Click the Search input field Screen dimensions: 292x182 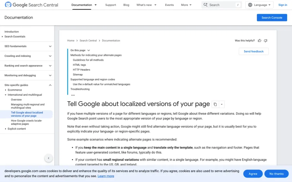222,5
